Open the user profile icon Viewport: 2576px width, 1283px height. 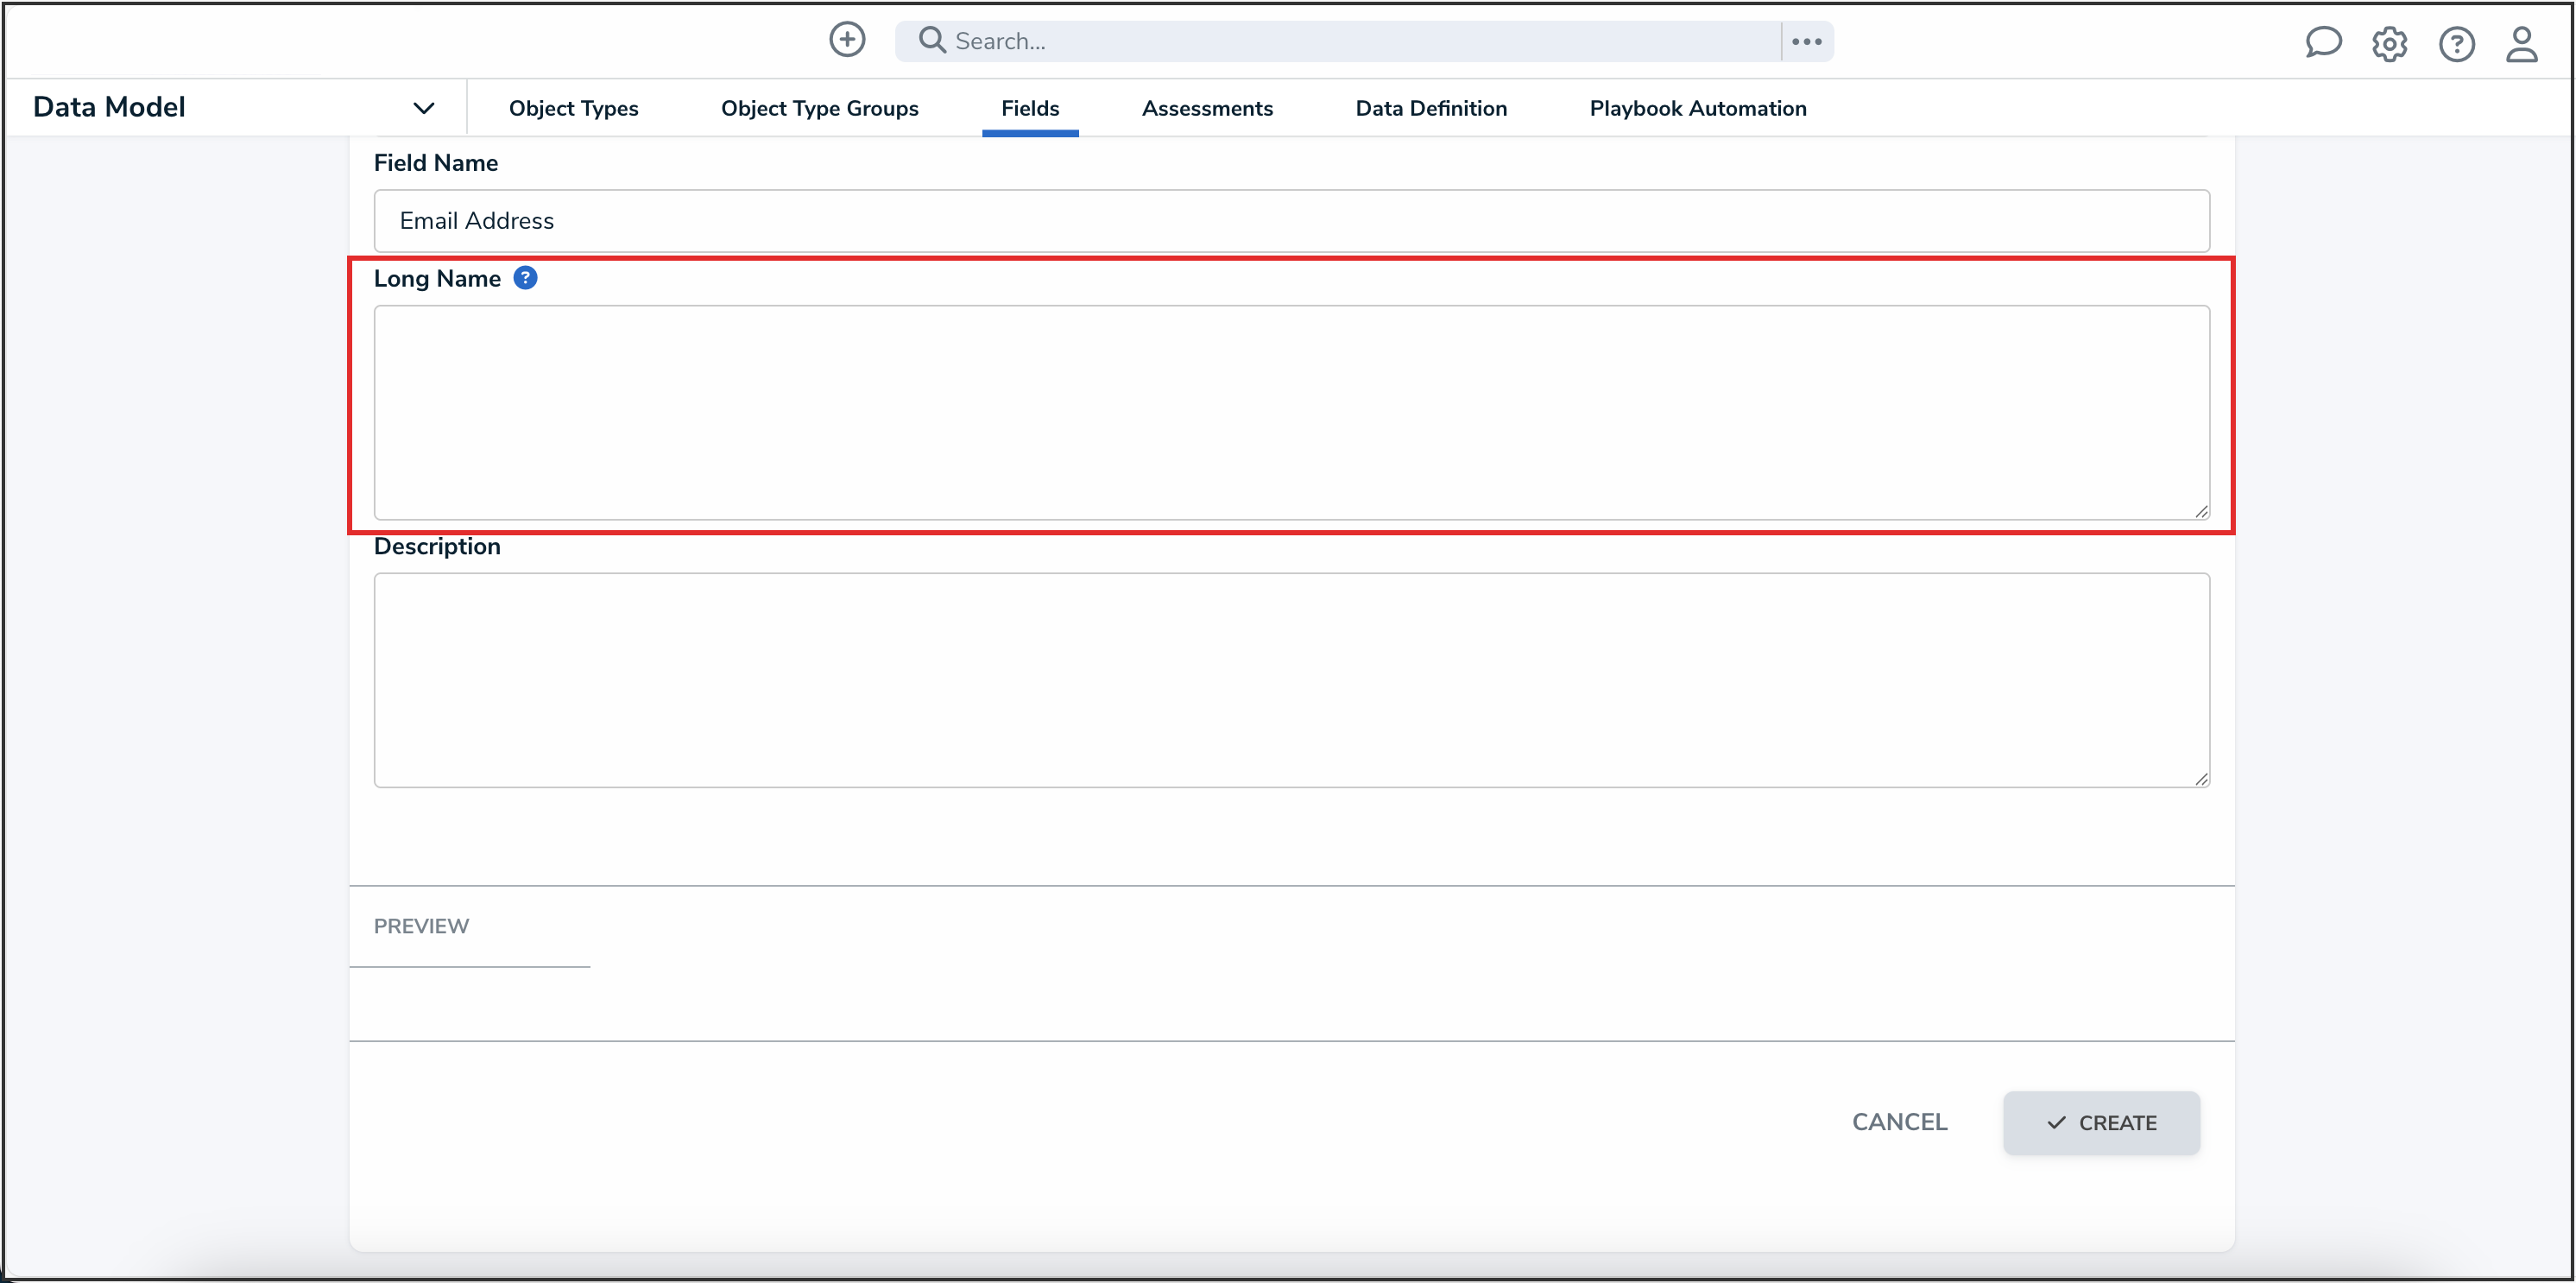pos(2521,44)
